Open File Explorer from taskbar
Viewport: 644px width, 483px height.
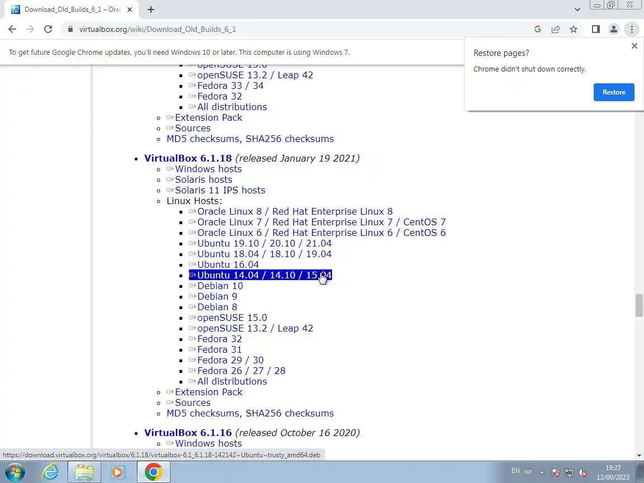pos(84,472)
